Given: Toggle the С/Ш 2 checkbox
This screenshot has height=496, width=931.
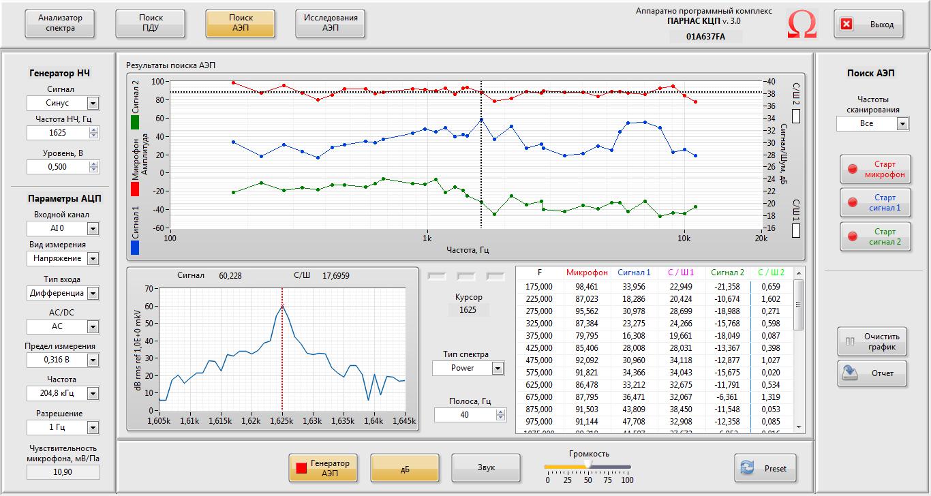Looking at the screenshot, I should [796, 117].
